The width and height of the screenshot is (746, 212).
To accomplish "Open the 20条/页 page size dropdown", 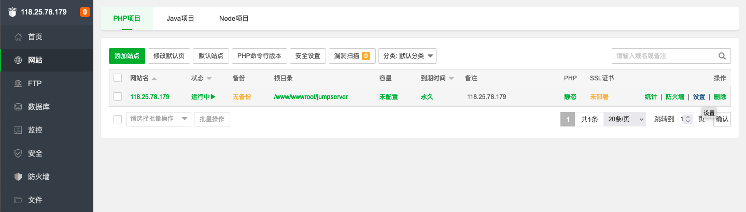I will [625, 119].
